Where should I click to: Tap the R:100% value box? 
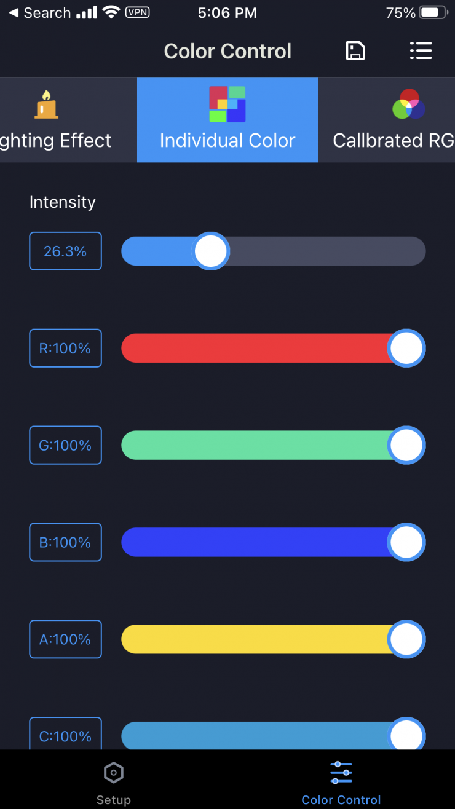[65, 349]
